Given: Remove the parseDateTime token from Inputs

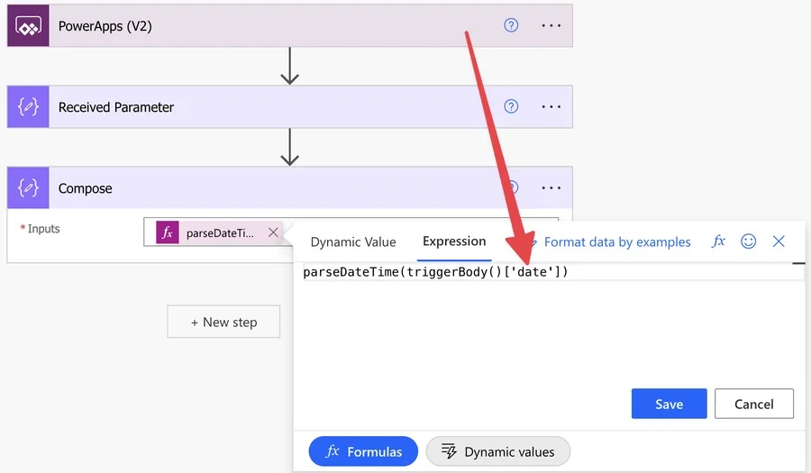Looking at the screenshot, I should (272, 232).
